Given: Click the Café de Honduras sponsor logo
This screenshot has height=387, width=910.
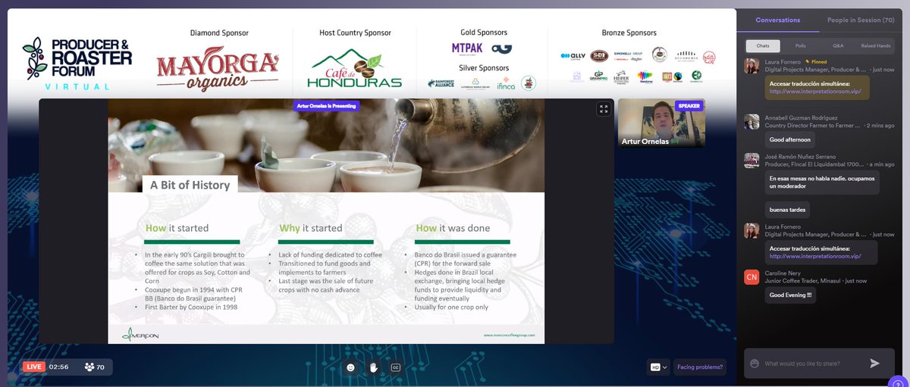Looking at the screenshot, I should (354, 69).
